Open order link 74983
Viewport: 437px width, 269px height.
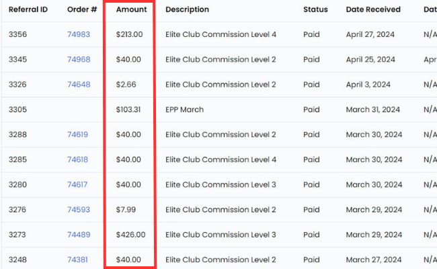tap(79, 34)
